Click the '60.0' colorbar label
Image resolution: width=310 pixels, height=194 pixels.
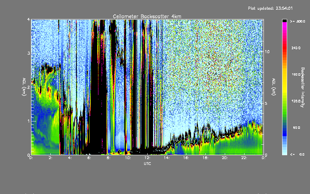coord(296,128)
